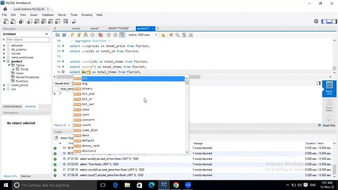
Task: Click open SQL script icon in main toolbar
Action: click(13, 21)
